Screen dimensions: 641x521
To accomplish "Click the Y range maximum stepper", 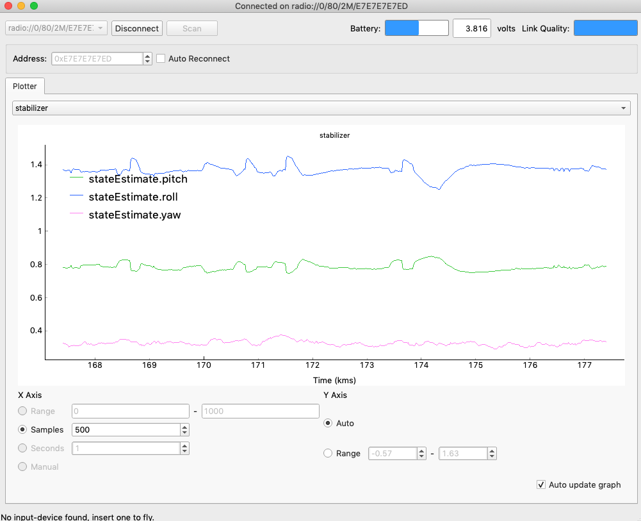I will (492, 454).
